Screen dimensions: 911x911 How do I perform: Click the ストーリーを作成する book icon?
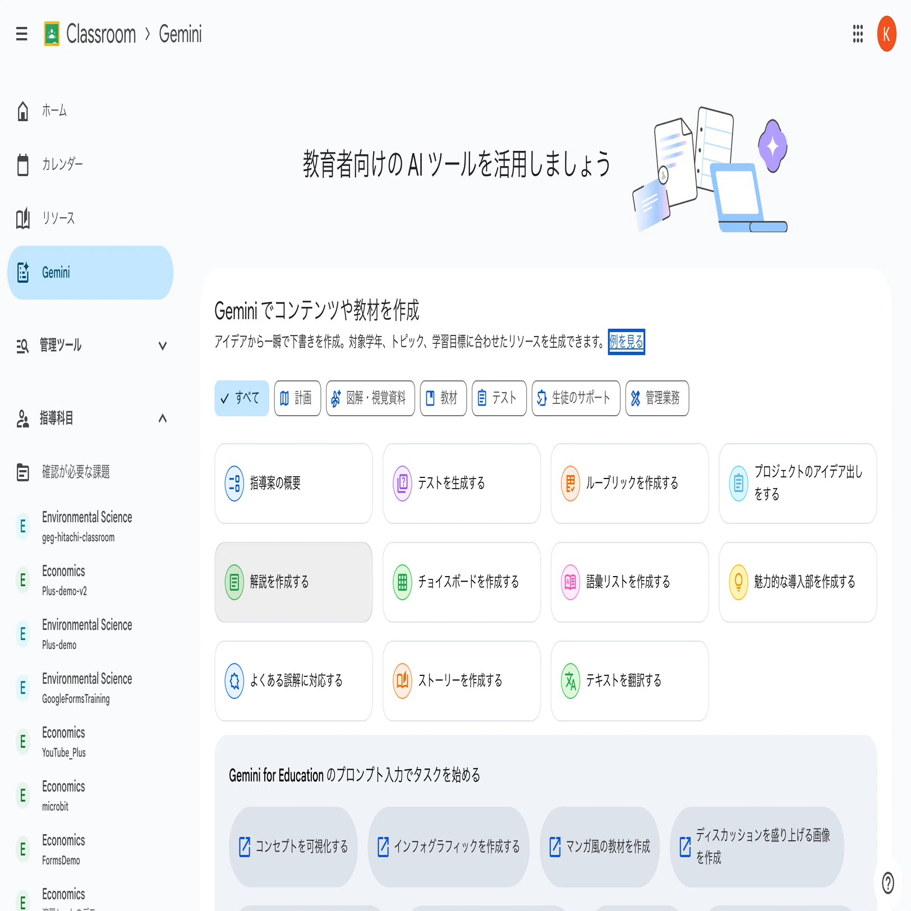pos(402,681)
